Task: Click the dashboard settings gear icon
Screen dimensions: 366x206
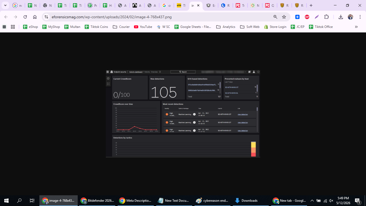Action: 108,79
